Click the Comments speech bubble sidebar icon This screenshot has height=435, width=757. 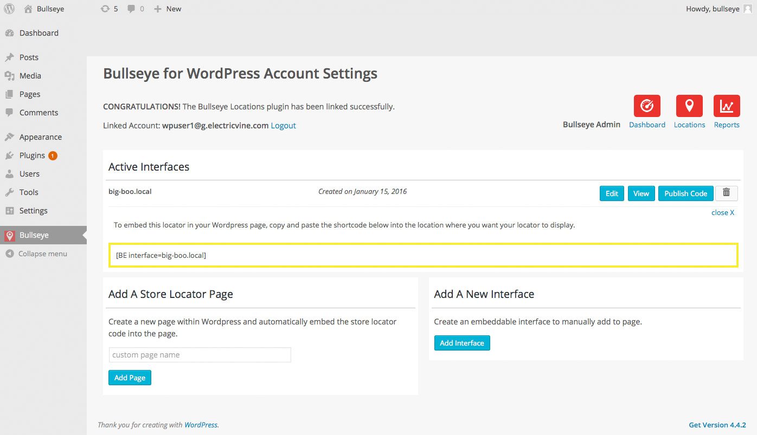click(9, 113)
